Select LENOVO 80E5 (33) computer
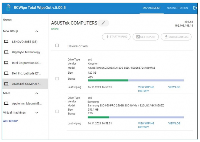 tap(25, 42)
